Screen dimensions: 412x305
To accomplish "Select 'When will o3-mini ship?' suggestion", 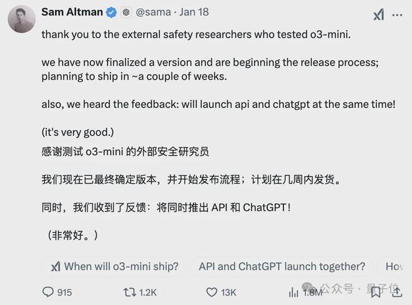I will click(115, 267).
